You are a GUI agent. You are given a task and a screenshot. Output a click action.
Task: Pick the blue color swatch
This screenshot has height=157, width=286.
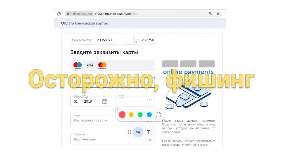(149, 115)
